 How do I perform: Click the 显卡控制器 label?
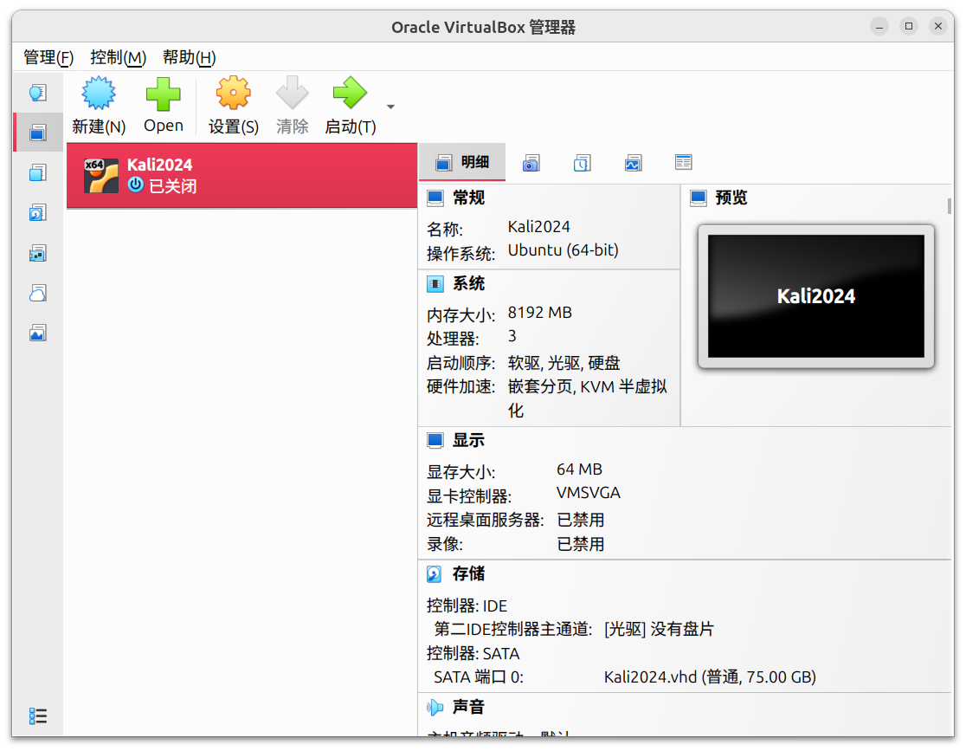tap(469, 495)
